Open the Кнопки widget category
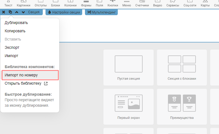Image resolution: width=219 pixels, height=134 pixels. (113, 4)
